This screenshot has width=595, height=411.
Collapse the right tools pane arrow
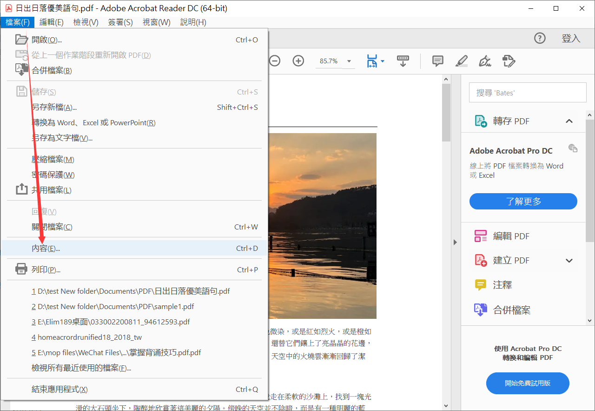(455, 243)
